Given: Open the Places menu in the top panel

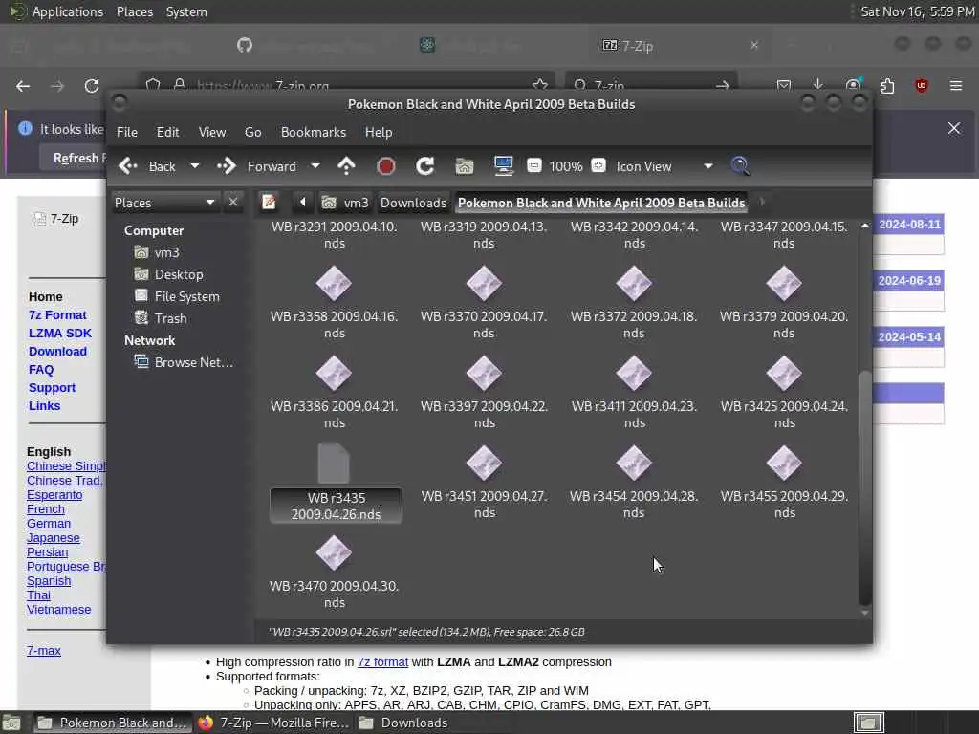Looking at the screenshot, I should (x=134, y=11).
